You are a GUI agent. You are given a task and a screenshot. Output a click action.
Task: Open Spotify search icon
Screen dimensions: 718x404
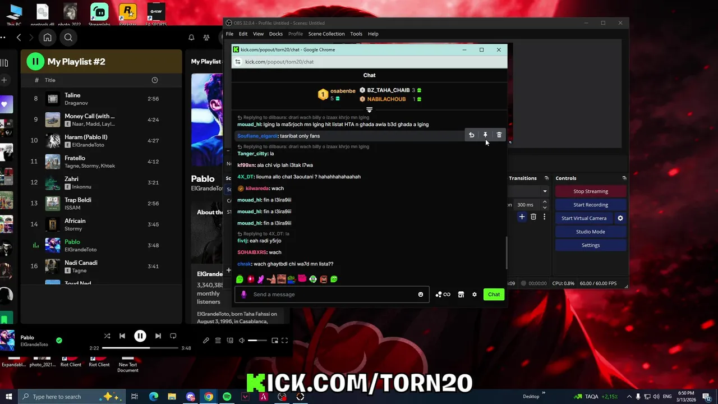click(x=68, y=38)
